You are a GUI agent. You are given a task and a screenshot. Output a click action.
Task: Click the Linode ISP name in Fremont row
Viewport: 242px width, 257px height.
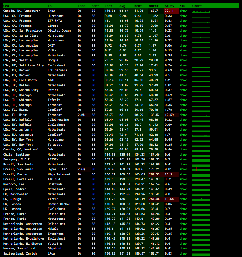pyautogui.click(x=53, y=26)
